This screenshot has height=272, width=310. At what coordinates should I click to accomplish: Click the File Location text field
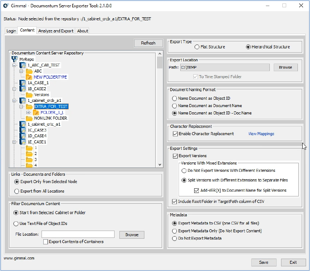point(78,234)
